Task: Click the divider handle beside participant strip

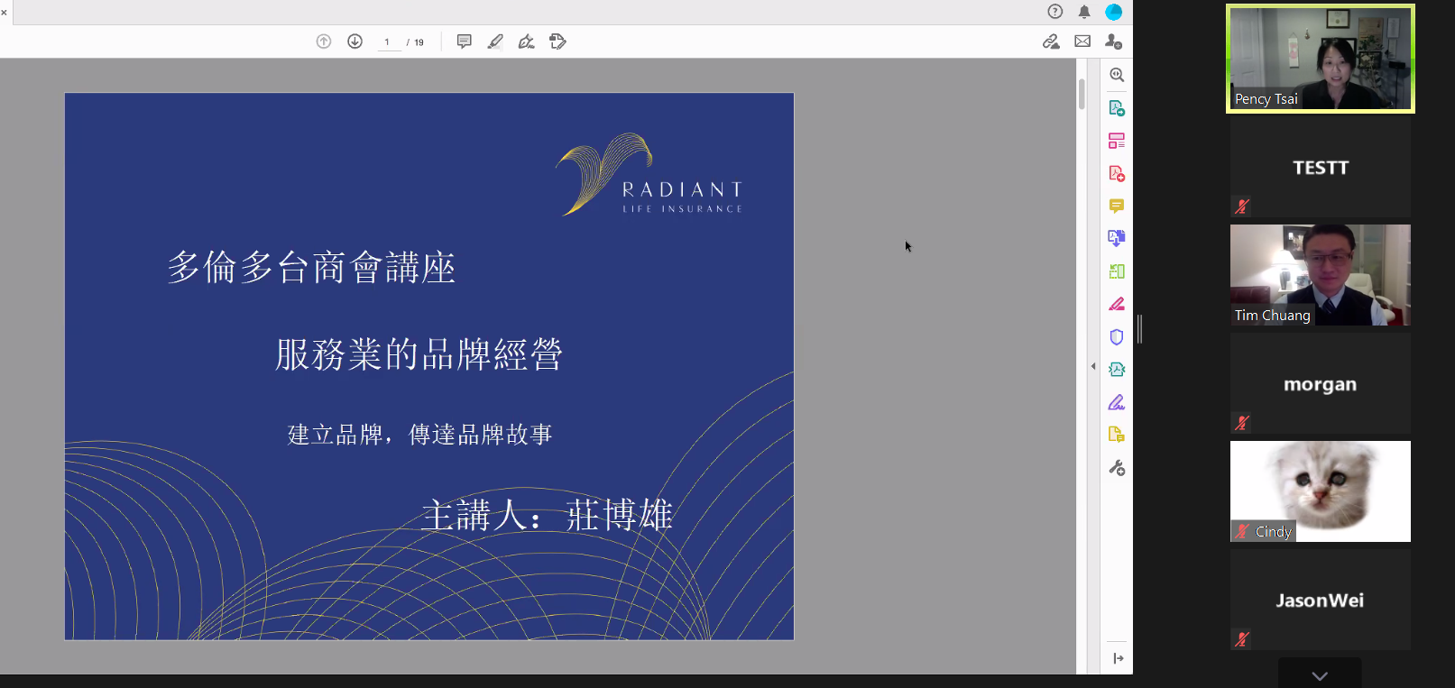Action: click(x=1140, y=329)
